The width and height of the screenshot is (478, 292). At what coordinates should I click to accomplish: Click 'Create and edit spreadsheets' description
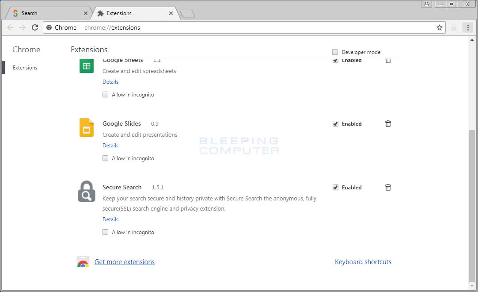point(139,71)
